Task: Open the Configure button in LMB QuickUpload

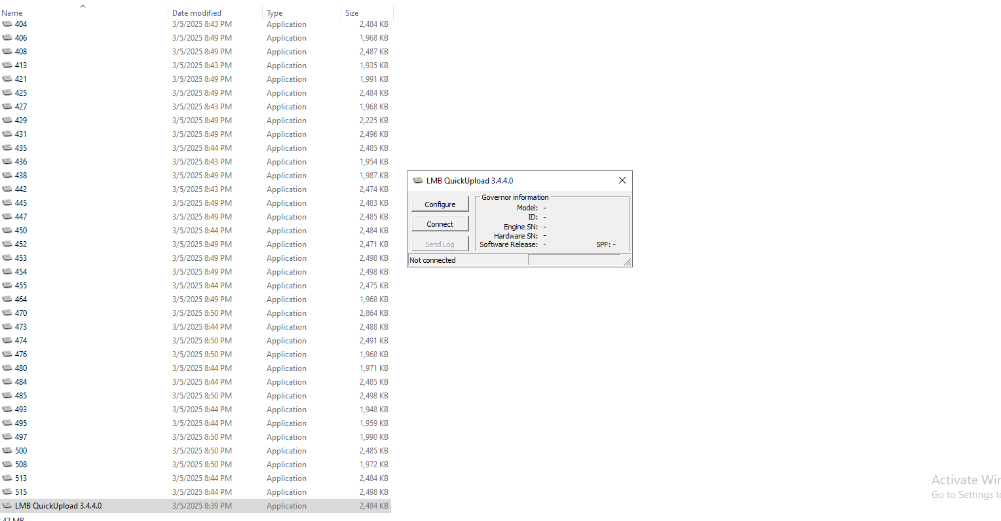Action: (440, 204)
